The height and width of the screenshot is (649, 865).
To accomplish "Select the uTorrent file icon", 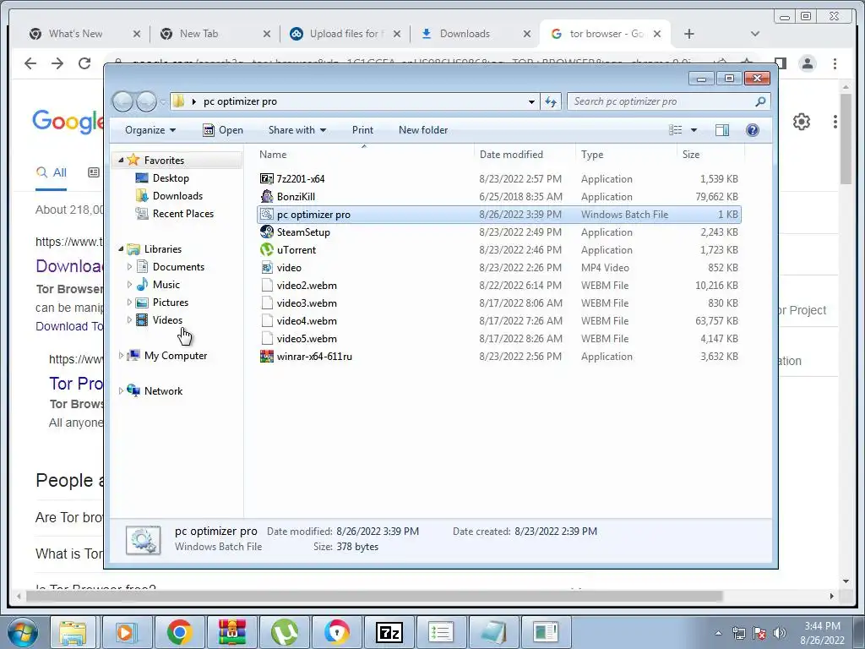I will (x=266, y=249).
